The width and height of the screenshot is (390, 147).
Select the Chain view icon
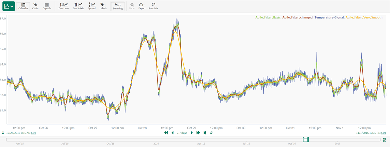(x=35, y=6)
